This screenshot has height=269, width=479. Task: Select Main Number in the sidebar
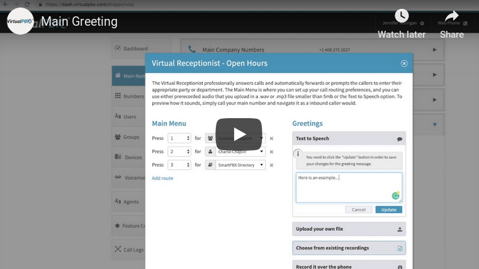128,75
